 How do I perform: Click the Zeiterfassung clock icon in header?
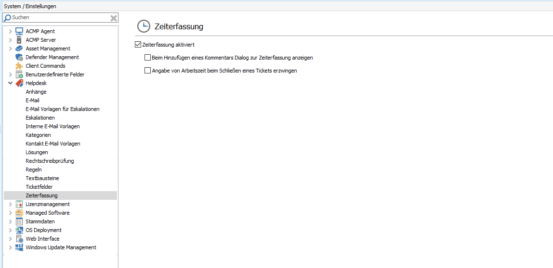144,26
